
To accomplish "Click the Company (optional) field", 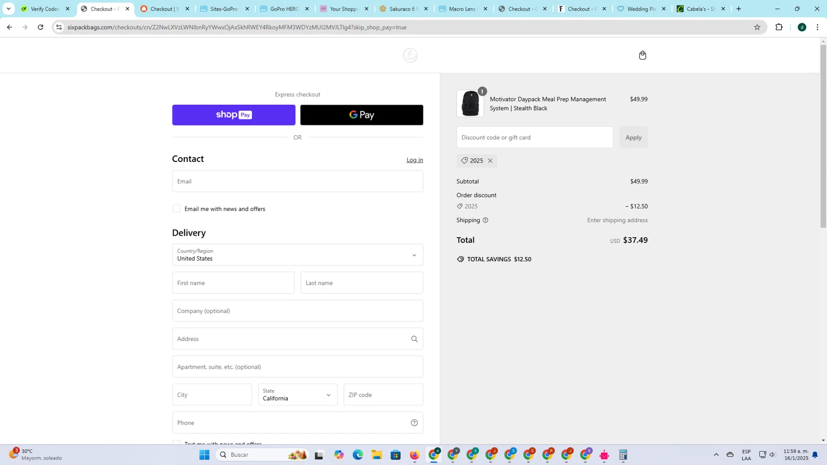I will click(x=298, y=311).
